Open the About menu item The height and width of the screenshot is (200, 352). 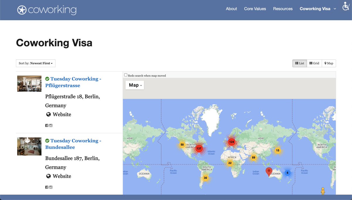point(231,9)
